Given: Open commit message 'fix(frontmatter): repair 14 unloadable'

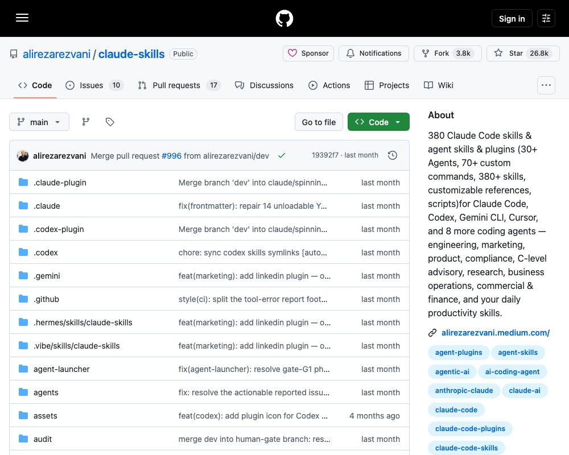Looking at the screenshot, I should point(253,206).
